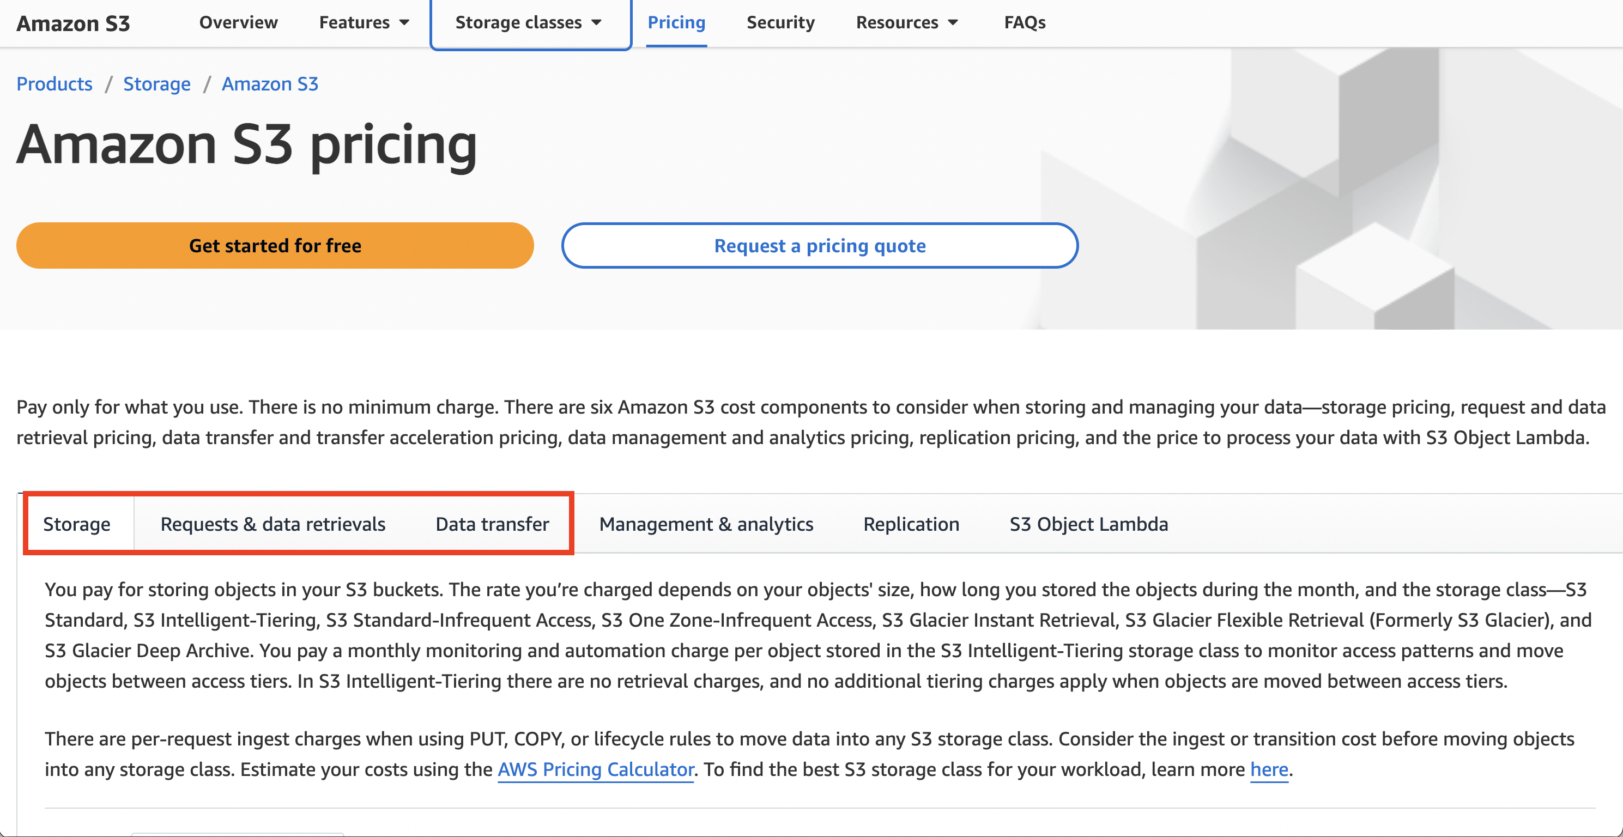Open the Management & analytics tab
1623x837 pixels.
706,524
